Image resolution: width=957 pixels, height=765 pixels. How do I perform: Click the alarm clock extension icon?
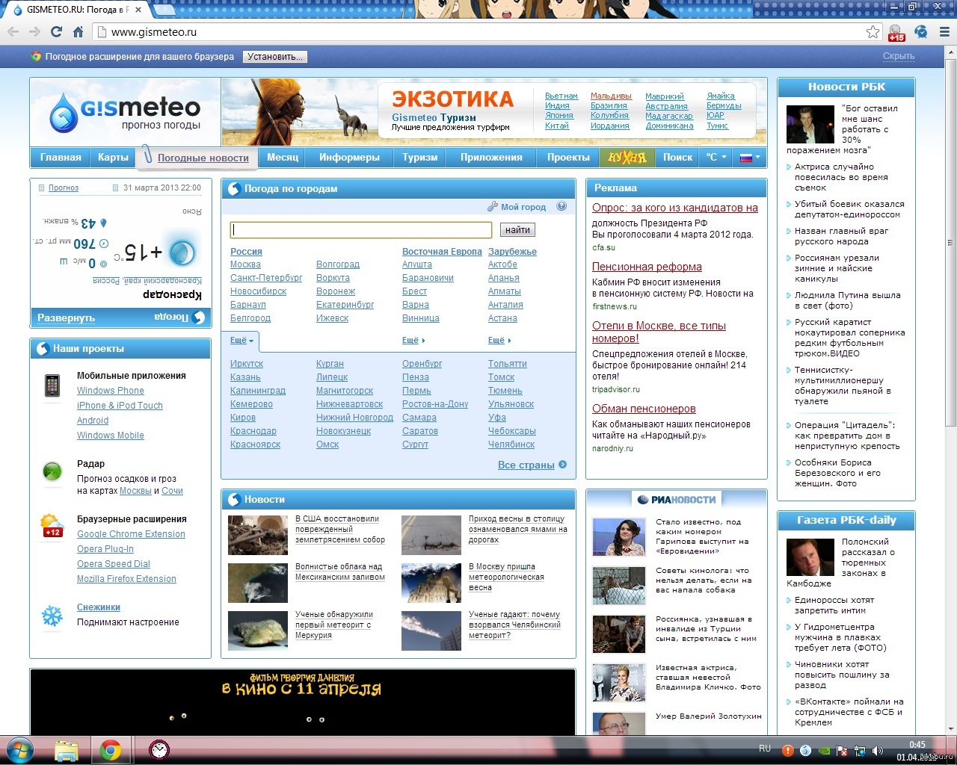(921, 32)
